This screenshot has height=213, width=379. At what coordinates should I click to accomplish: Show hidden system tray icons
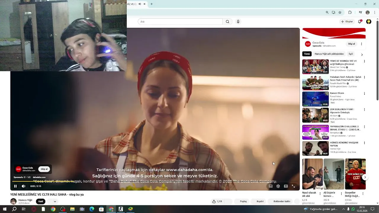click(343, 209)
